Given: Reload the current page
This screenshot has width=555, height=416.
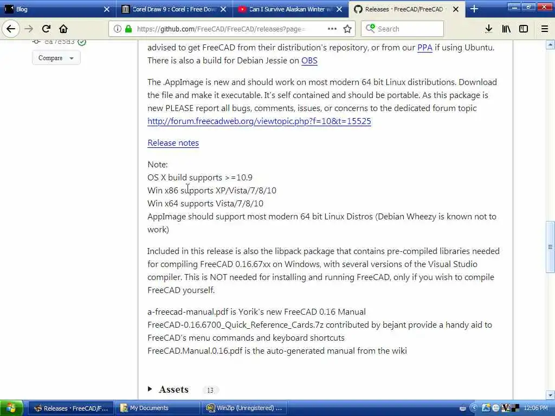Looking at the screenshot, I should point(46,29).
